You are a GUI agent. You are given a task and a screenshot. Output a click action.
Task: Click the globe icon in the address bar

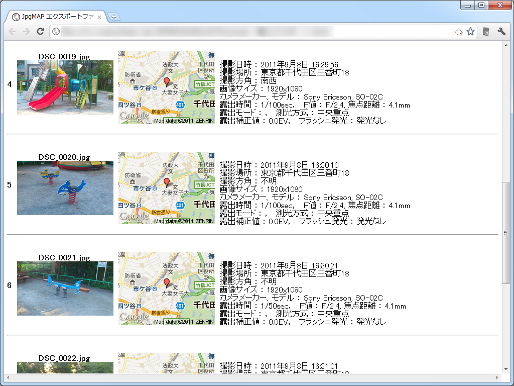[55, 31]
